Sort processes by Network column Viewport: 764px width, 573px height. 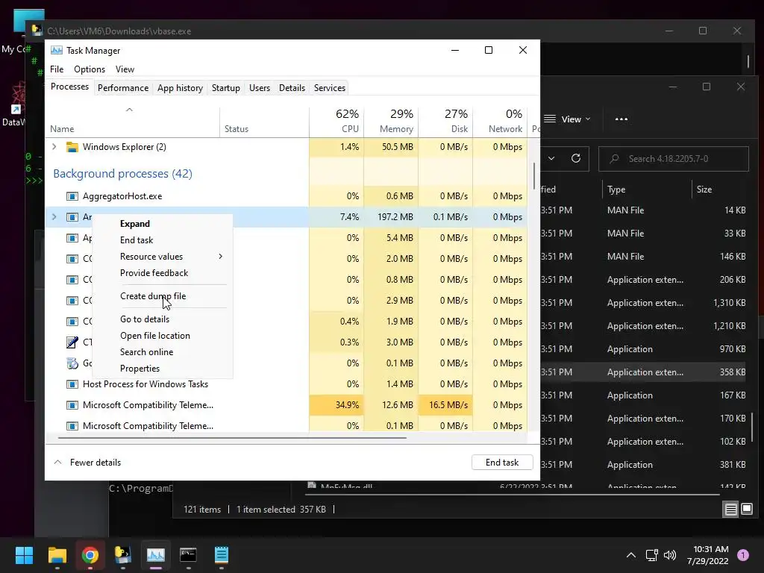(x=500, y=121)
